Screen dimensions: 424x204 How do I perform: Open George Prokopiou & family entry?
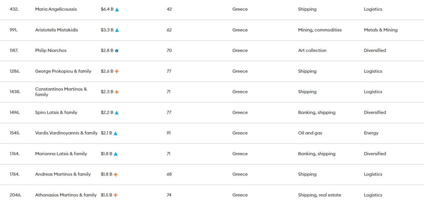click(63, 71)
